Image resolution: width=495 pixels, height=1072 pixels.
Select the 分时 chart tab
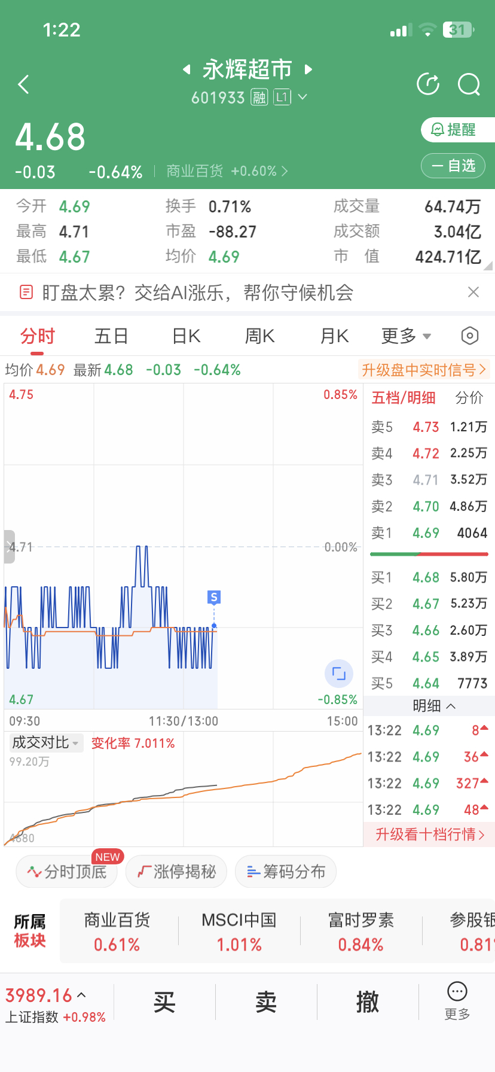[38, 336]
